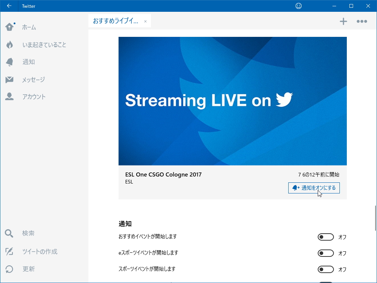377x283 pixels.
Task: Click the smiley icon in the title bar
Action: point(298,6)
